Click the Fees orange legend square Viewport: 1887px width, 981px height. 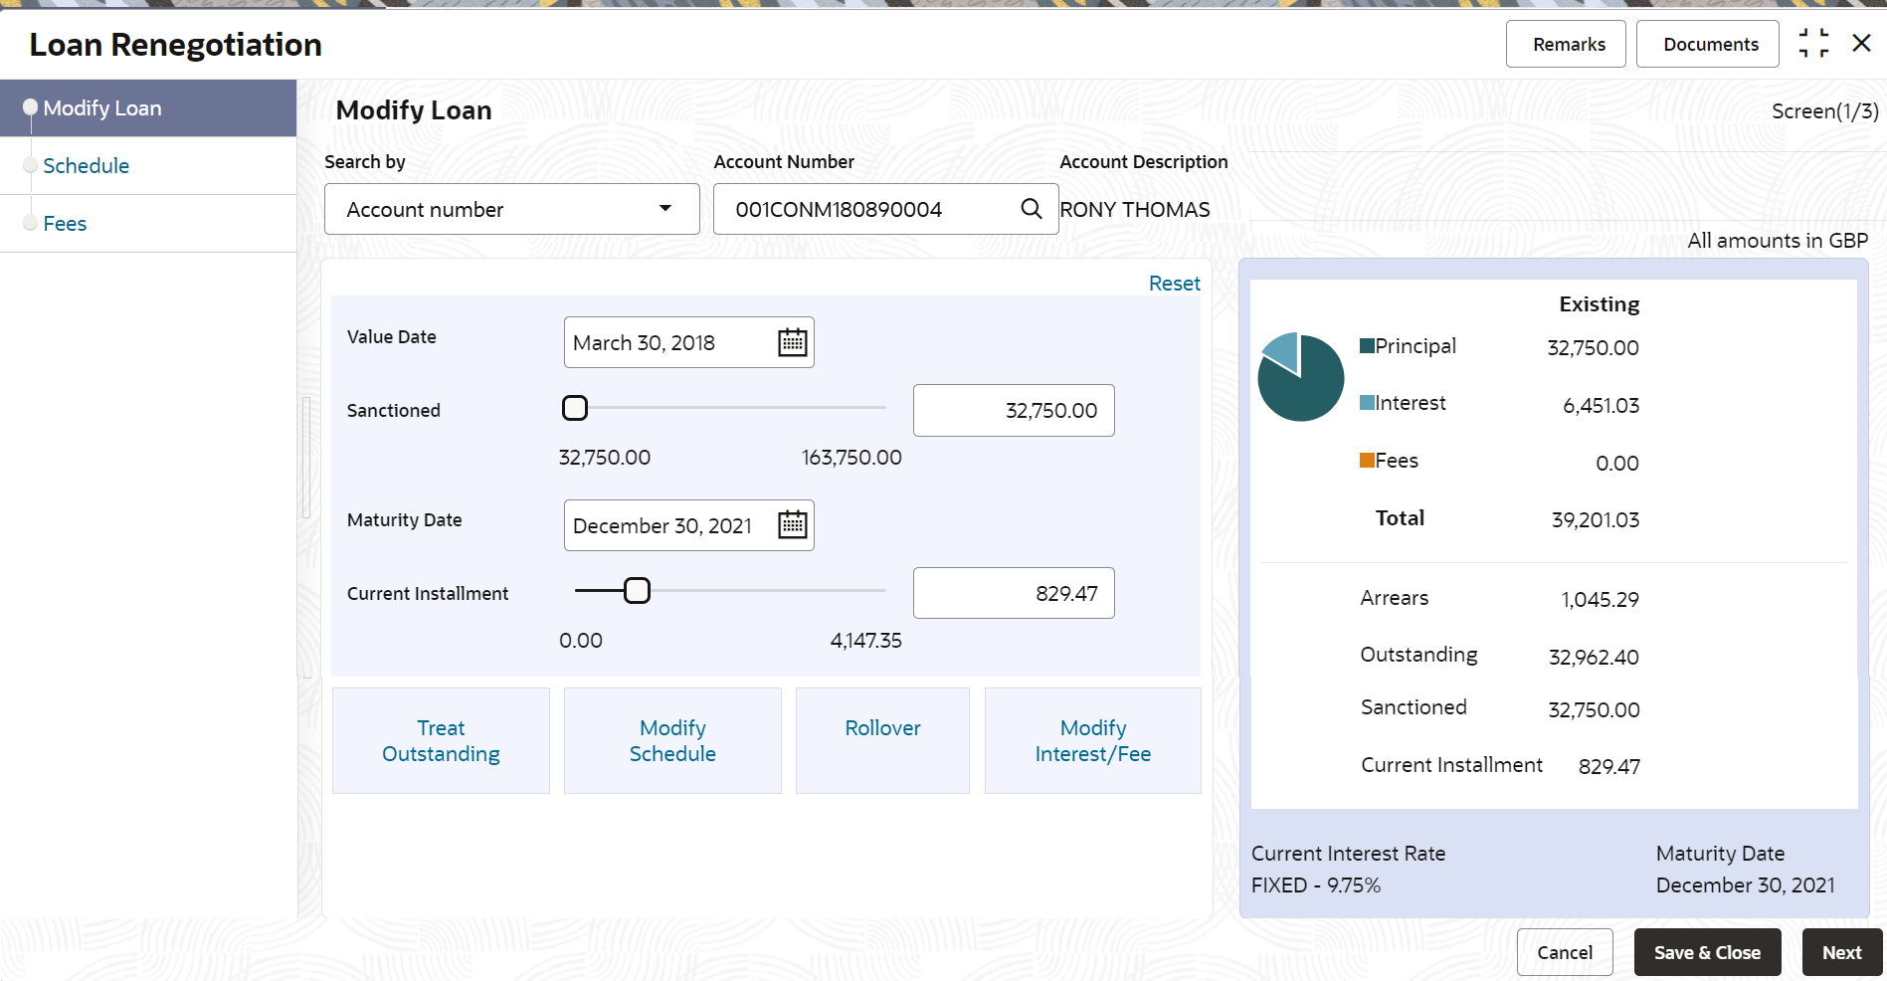pos(1367,461)
